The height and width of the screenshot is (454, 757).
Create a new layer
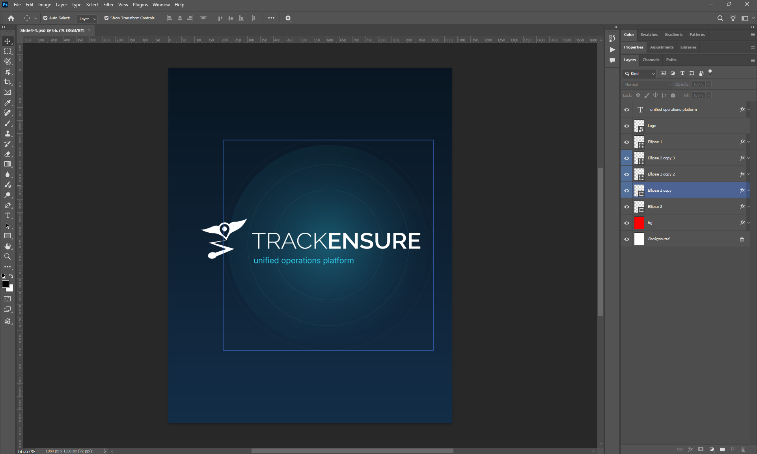pyautogui.click(x=733, y=449)
